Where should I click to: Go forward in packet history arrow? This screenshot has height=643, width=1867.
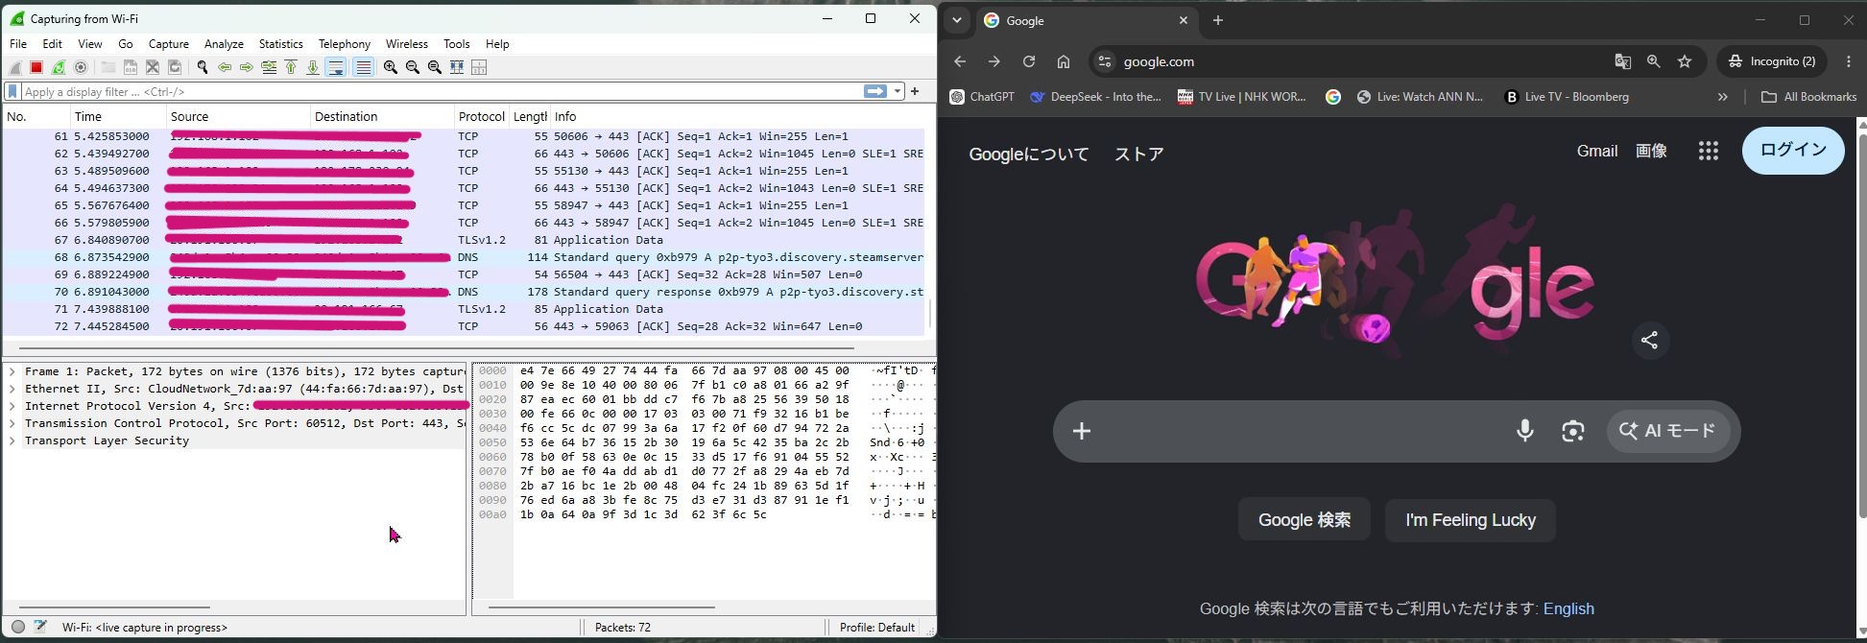(x=247, y=67)
